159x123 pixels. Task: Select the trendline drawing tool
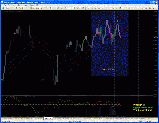pos(132,8)
